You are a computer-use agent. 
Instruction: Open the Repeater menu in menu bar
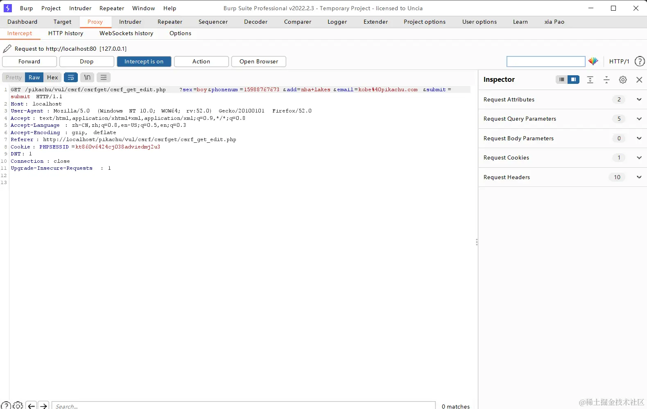[112, 8]
